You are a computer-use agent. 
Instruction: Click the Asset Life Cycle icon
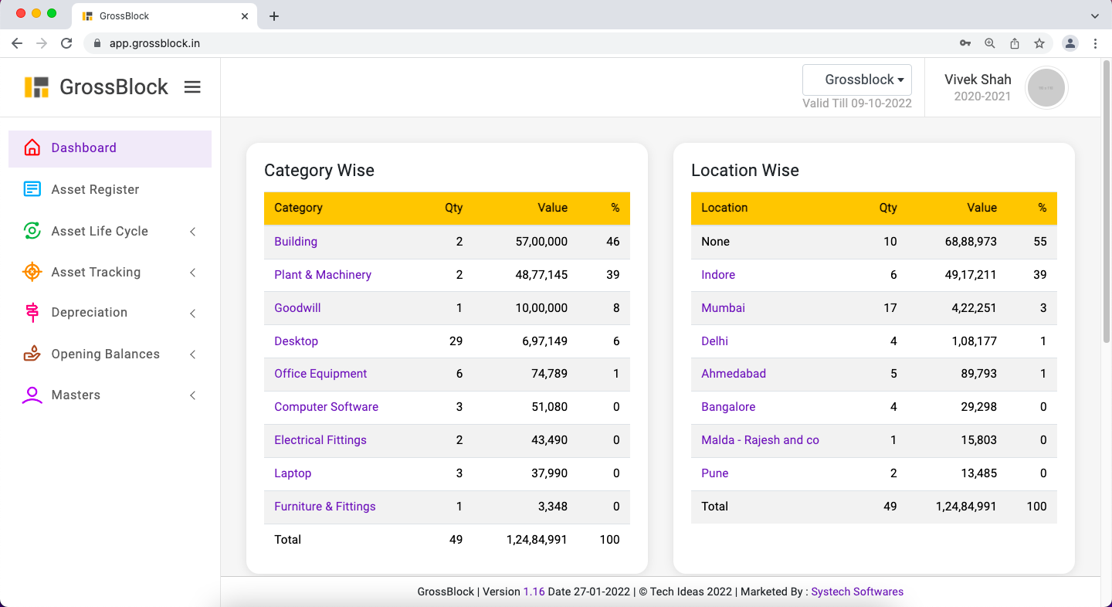pos(32,231)
